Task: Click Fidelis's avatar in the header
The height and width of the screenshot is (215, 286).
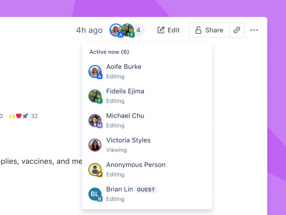Action: point(128,30)
